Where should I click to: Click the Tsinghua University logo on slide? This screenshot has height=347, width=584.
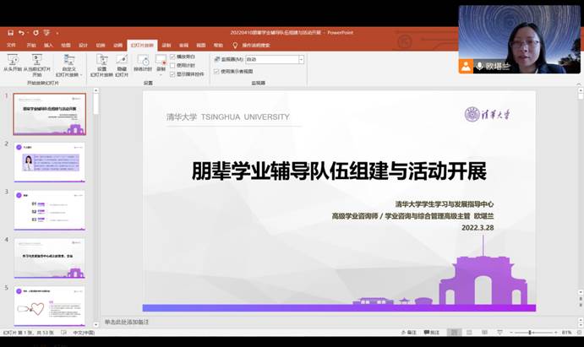coord(487,114)
